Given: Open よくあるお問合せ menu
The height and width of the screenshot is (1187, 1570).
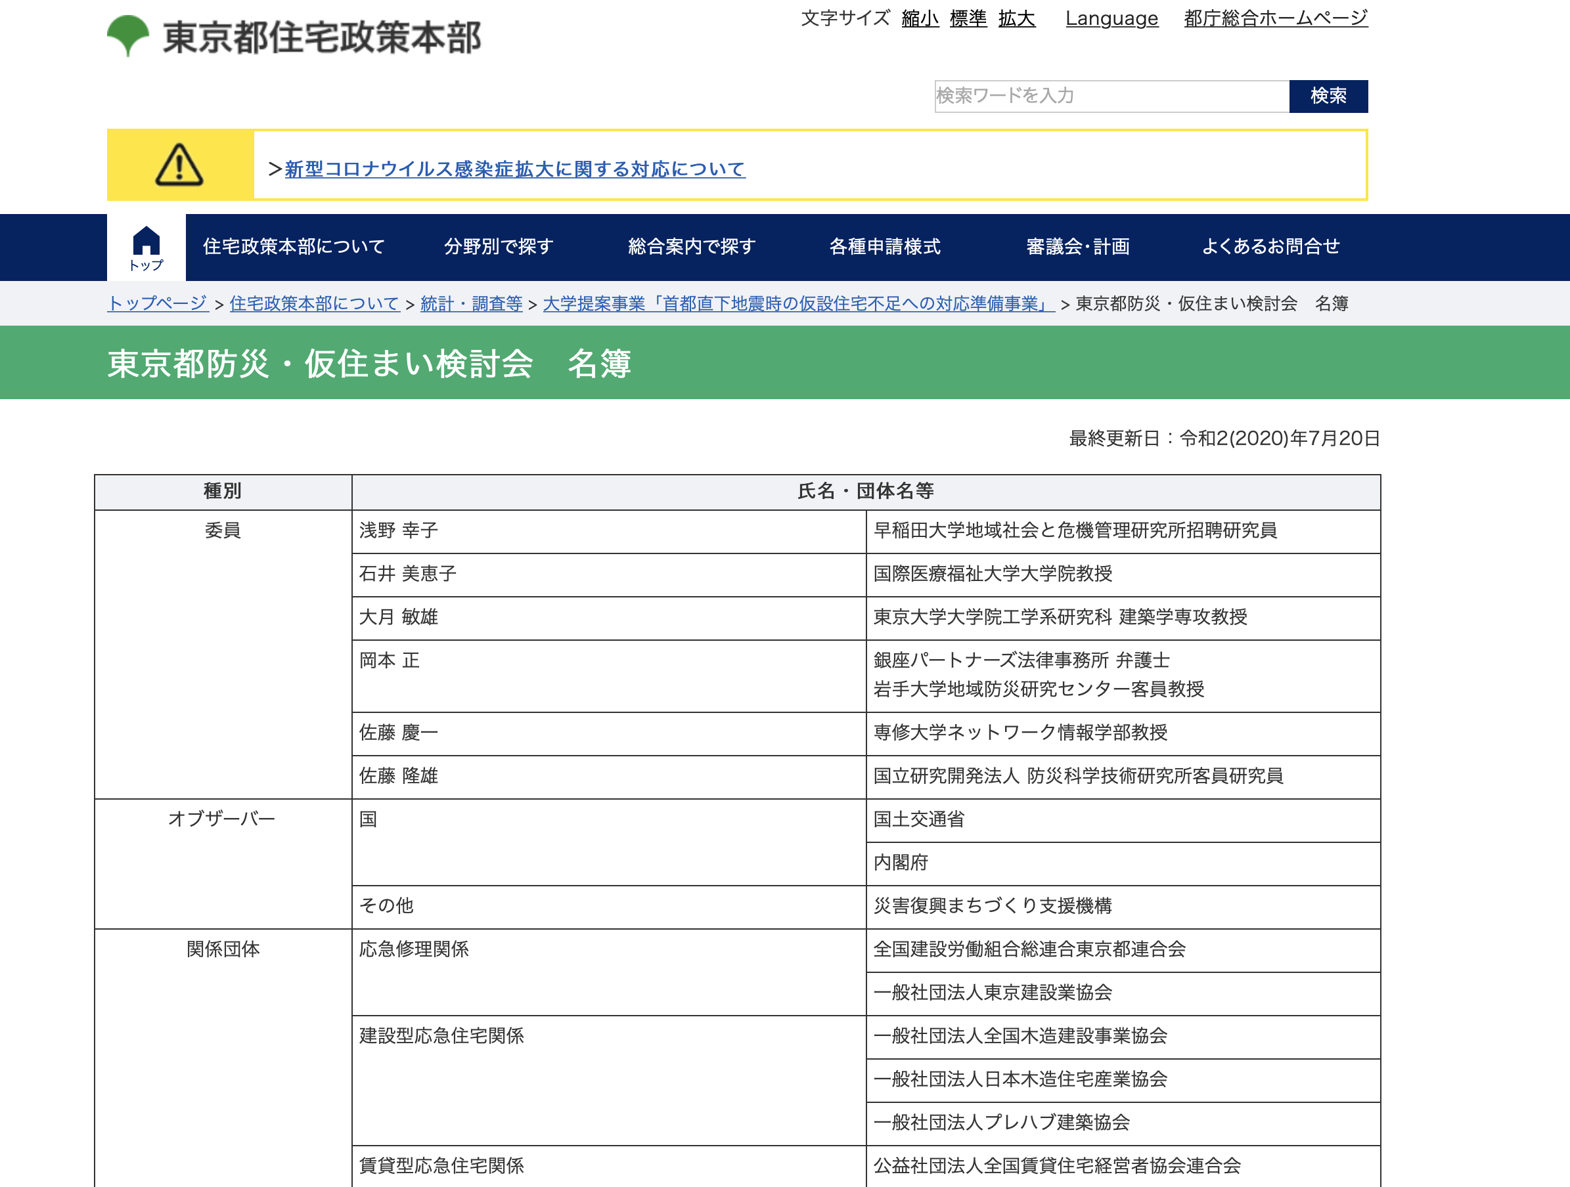Looking at the screenshot, I should pyautogui.click(x=1270, y=247).
